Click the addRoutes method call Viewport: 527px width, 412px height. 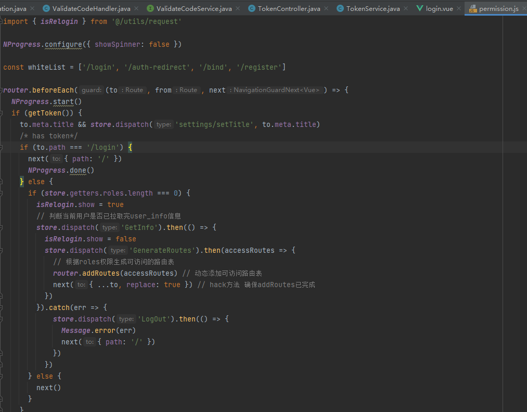click(x=101, y=273)
